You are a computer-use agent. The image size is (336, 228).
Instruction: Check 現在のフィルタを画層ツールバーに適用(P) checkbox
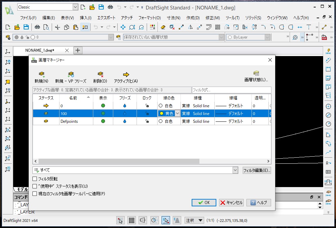[34, 194]
